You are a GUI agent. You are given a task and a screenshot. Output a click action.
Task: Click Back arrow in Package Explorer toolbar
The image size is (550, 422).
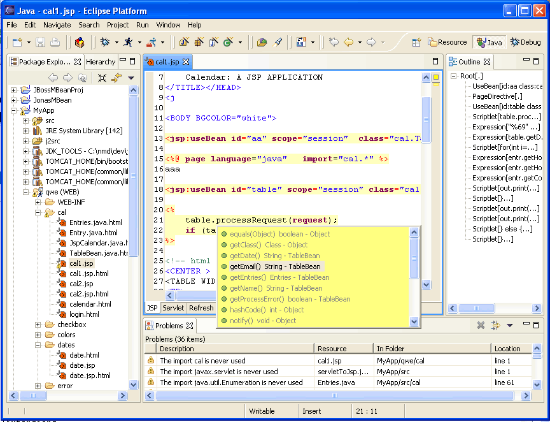click(x=53, y=78)
